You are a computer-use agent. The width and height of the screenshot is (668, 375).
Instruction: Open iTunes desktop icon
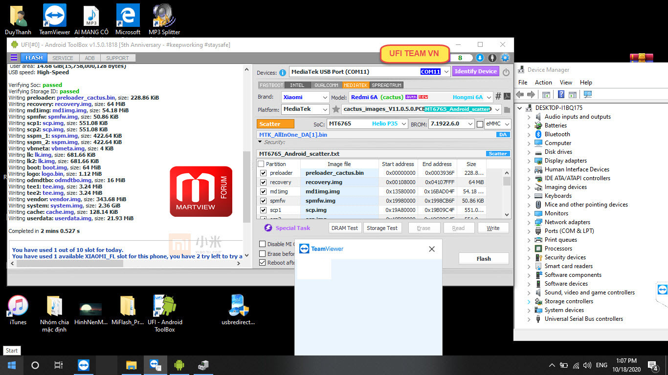[18, 310]
